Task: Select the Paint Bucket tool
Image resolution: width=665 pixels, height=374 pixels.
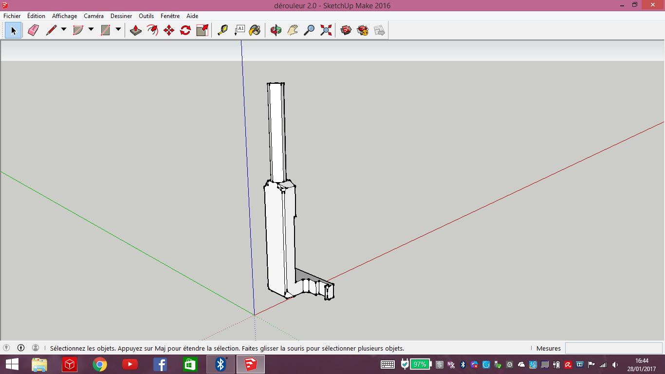Action: (x=255, y=31)
